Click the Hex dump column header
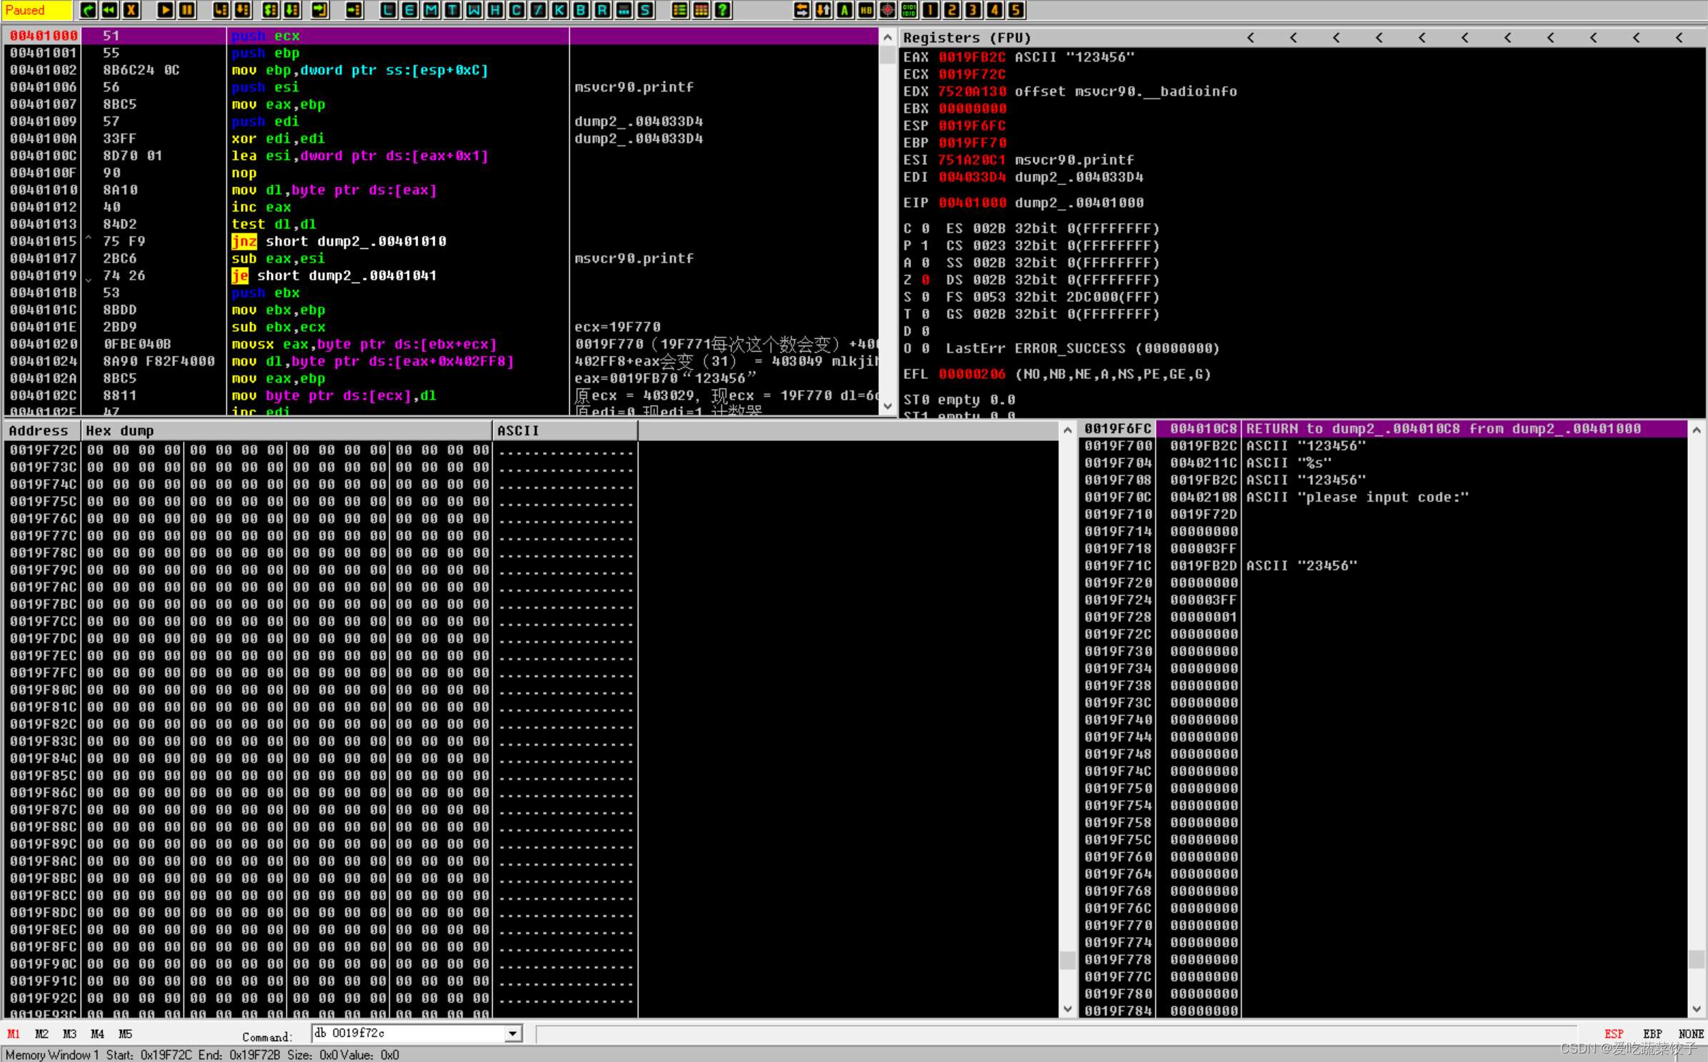 [x=286, y=430]
